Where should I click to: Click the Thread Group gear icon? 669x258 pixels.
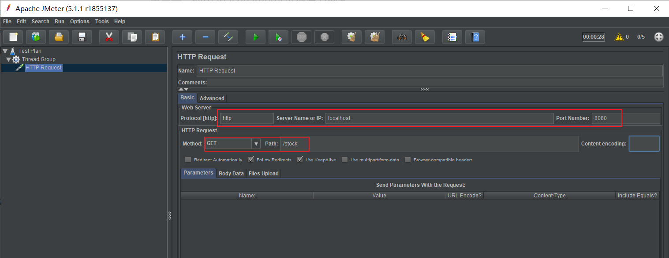click(x=16, y=59)
